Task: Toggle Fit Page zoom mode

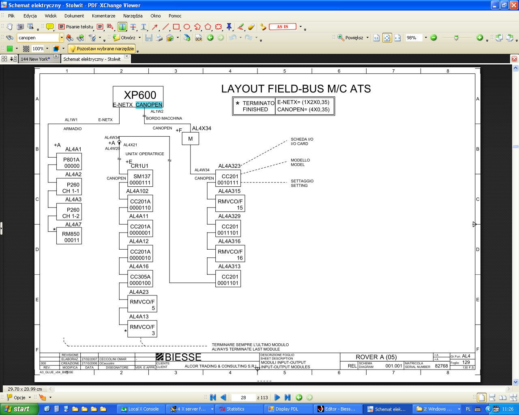Action: [x=387, y=38]
